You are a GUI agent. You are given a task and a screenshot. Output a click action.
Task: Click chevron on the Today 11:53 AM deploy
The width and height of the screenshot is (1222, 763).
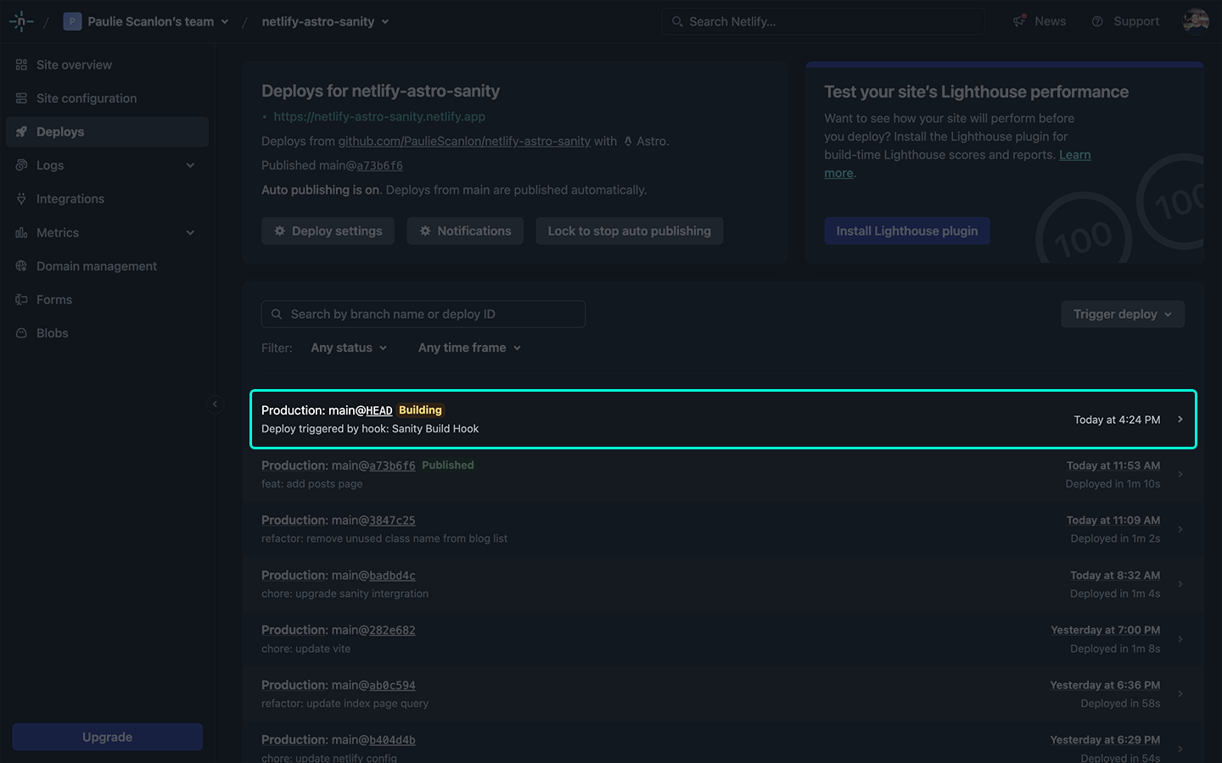(1180, 474)
